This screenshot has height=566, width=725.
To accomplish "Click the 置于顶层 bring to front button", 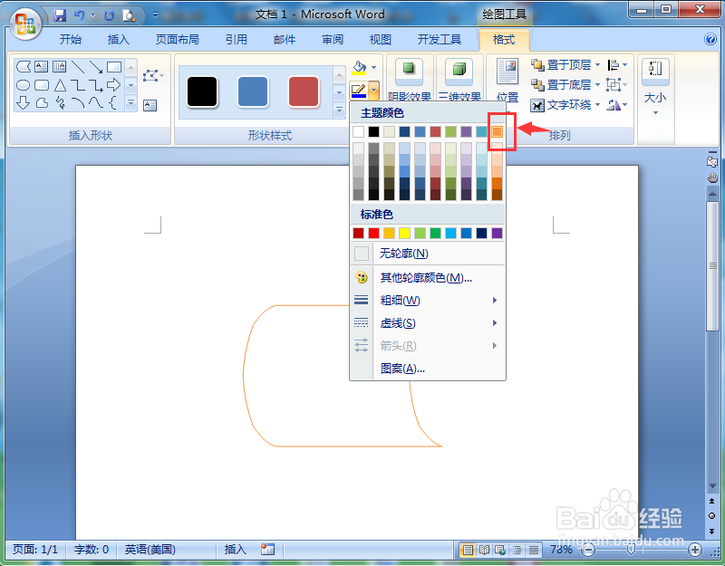I will [x=561, y=64].
